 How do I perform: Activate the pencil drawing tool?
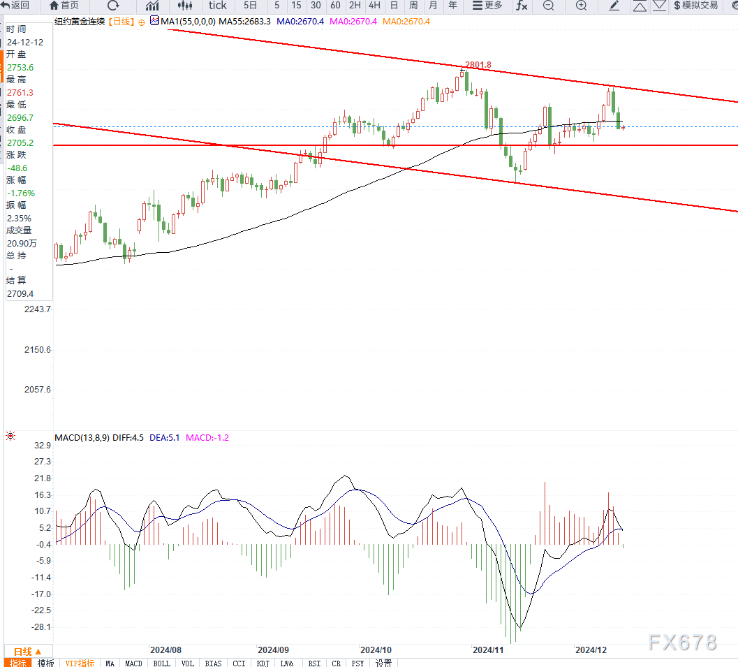[614, 5]
